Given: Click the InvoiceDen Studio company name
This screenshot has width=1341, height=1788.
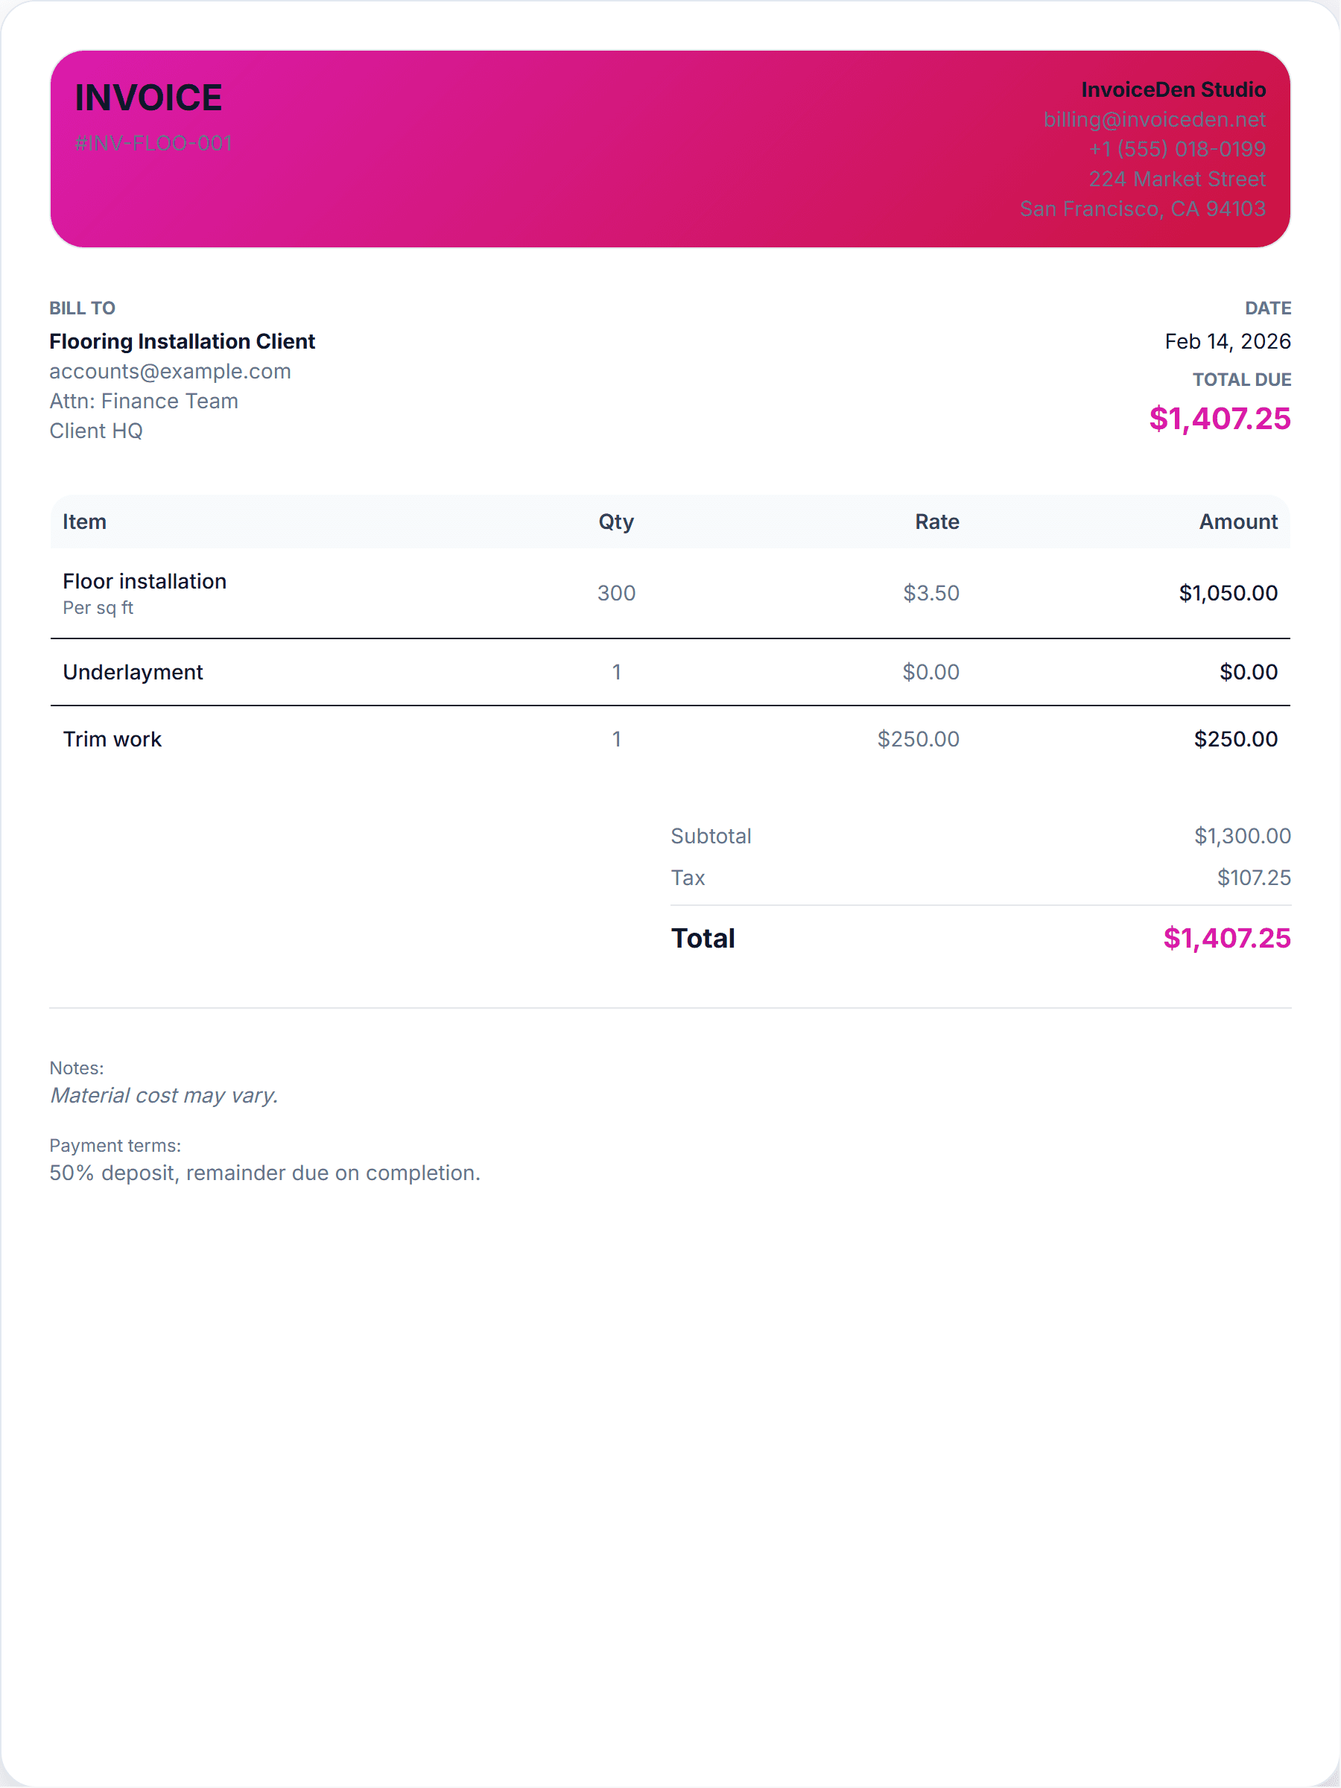Looking at the screenshot, I should pos(1173,89).
